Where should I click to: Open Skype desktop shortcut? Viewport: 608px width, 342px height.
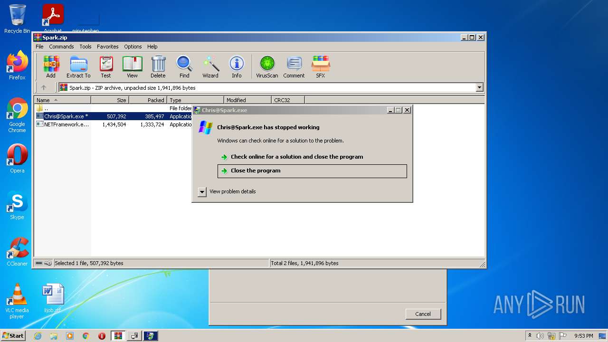tap(17, 205)
